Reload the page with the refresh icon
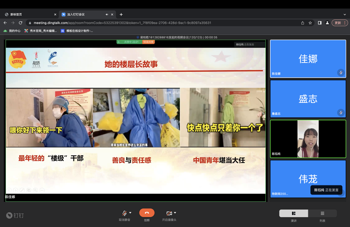The height and width of the screenshot is (227, 350). (x=21, y=23)
